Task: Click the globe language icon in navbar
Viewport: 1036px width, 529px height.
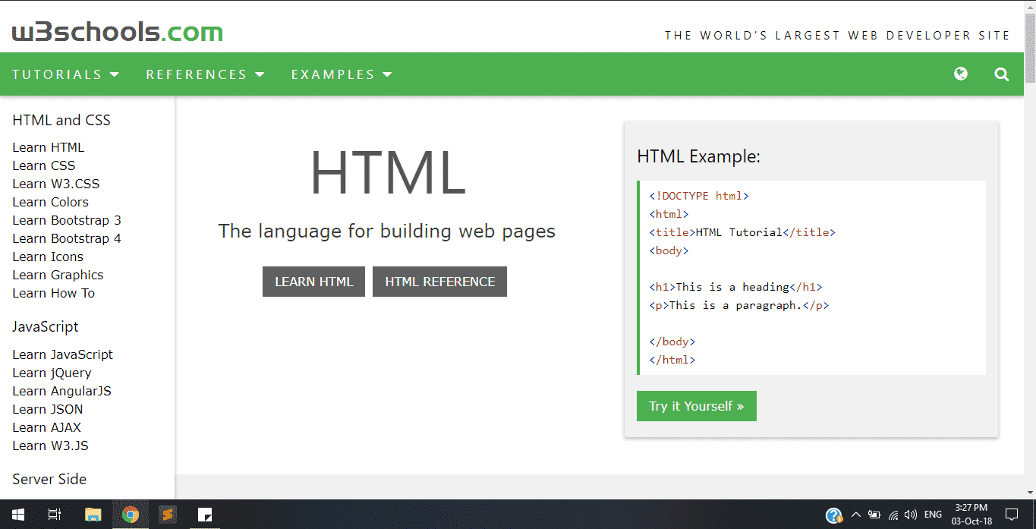Action: (x=960, y=74)
